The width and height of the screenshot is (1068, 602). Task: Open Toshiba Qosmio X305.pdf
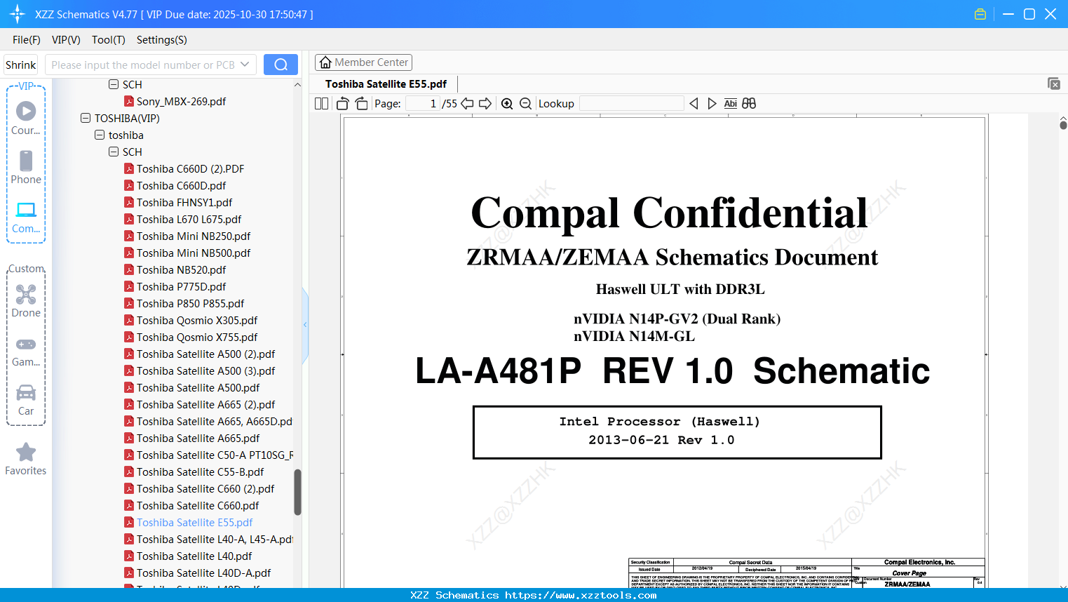[191, 321]
